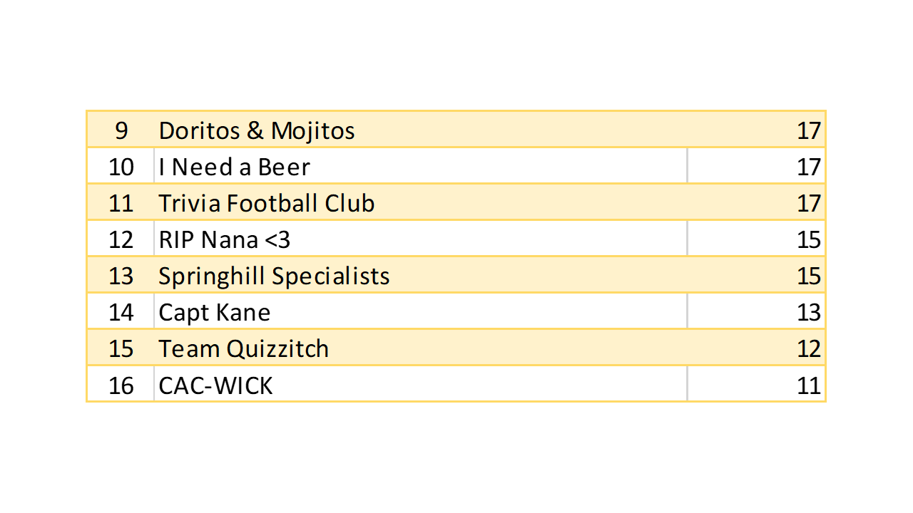Viewport: 913px width, 513px height.
Task: Select the RIP Nana <3 cell
Action: point(225,239)
